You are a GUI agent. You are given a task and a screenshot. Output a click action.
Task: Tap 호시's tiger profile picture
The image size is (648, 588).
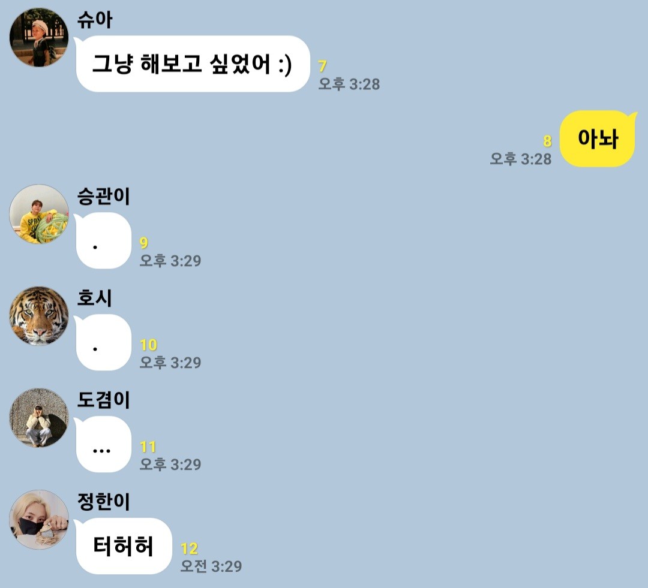tap(39, 316)
